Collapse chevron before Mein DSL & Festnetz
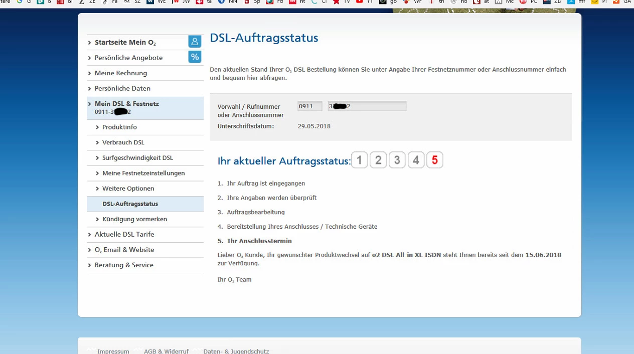 [90, 104]
